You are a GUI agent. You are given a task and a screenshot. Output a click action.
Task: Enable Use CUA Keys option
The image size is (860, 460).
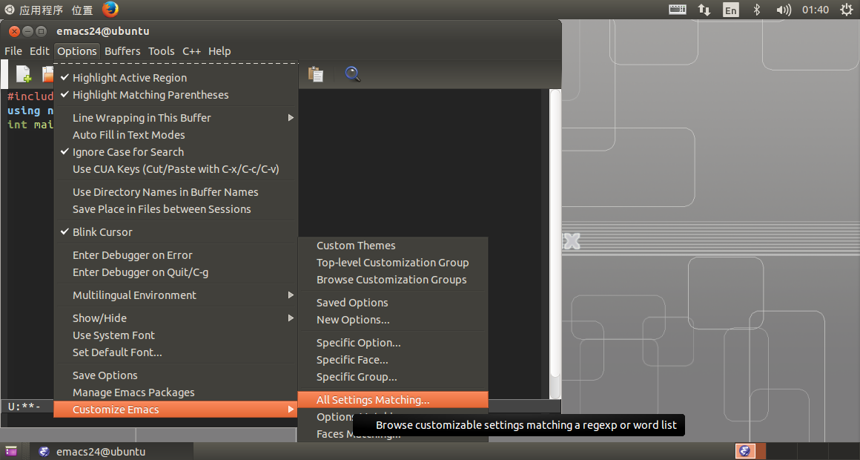[x=176, y=169]
